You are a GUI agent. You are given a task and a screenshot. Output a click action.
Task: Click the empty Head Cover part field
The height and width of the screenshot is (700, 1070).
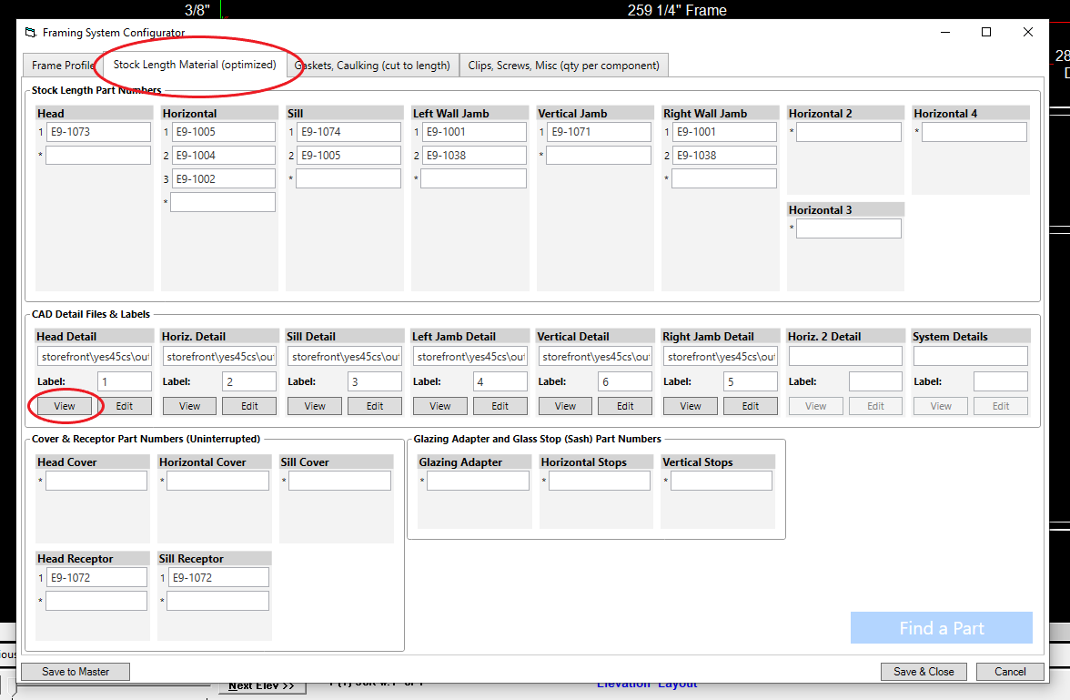click(96, 481)
